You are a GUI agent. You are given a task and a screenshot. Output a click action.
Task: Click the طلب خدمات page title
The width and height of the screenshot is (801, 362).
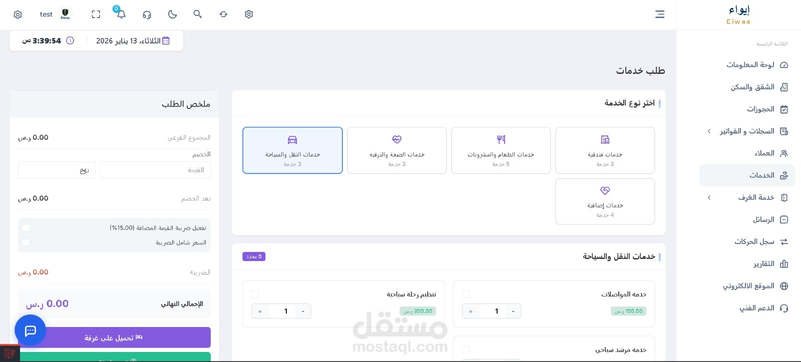(x=640, y=70)
